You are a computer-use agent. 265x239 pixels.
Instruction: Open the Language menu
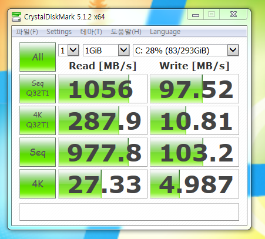tap(165, 32)
